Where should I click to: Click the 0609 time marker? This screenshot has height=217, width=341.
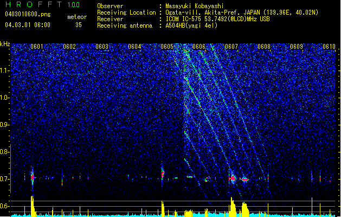coord(297,47)
